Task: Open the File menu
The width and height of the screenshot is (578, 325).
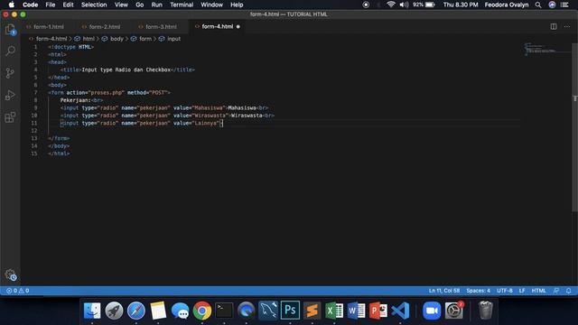Action: pos(51,5)
